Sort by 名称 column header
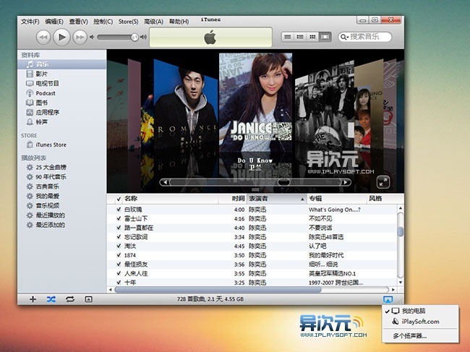 tap(171, 199)
